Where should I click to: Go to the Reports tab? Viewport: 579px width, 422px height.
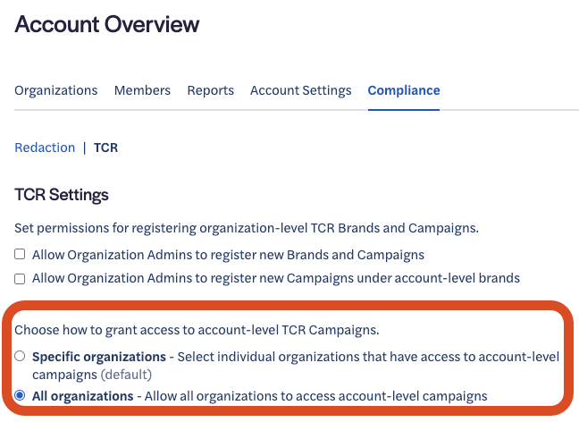tap(210, 90)
